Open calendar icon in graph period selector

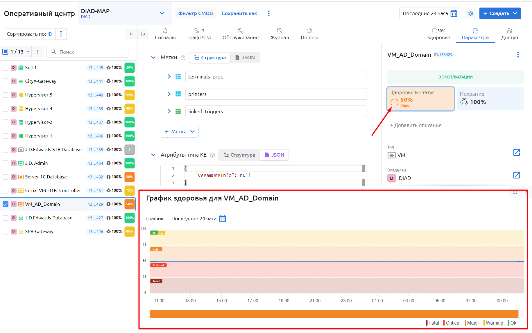click(x=223, y=219)
